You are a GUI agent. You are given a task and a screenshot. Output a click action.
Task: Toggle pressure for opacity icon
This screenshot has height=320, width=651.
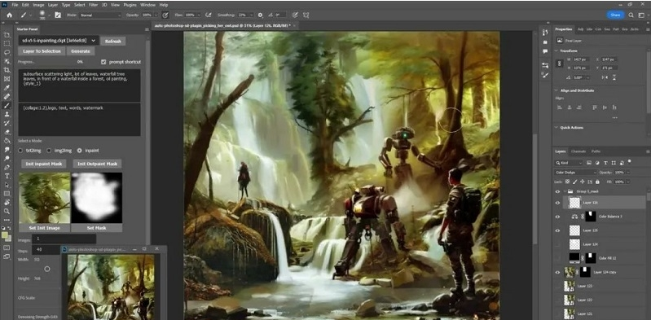(x=165, y=15)
